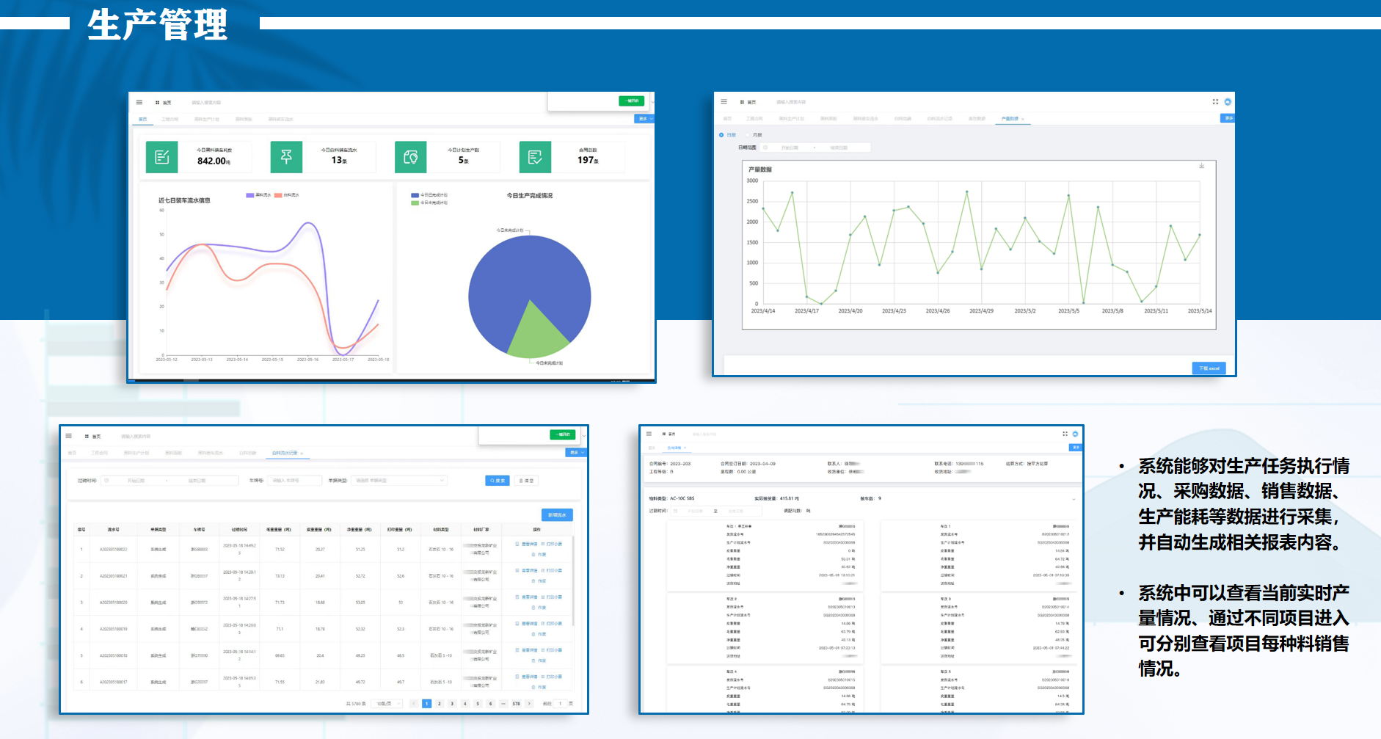Jump to last page 578
The image size is (1381, 739).
pos(517,703)
